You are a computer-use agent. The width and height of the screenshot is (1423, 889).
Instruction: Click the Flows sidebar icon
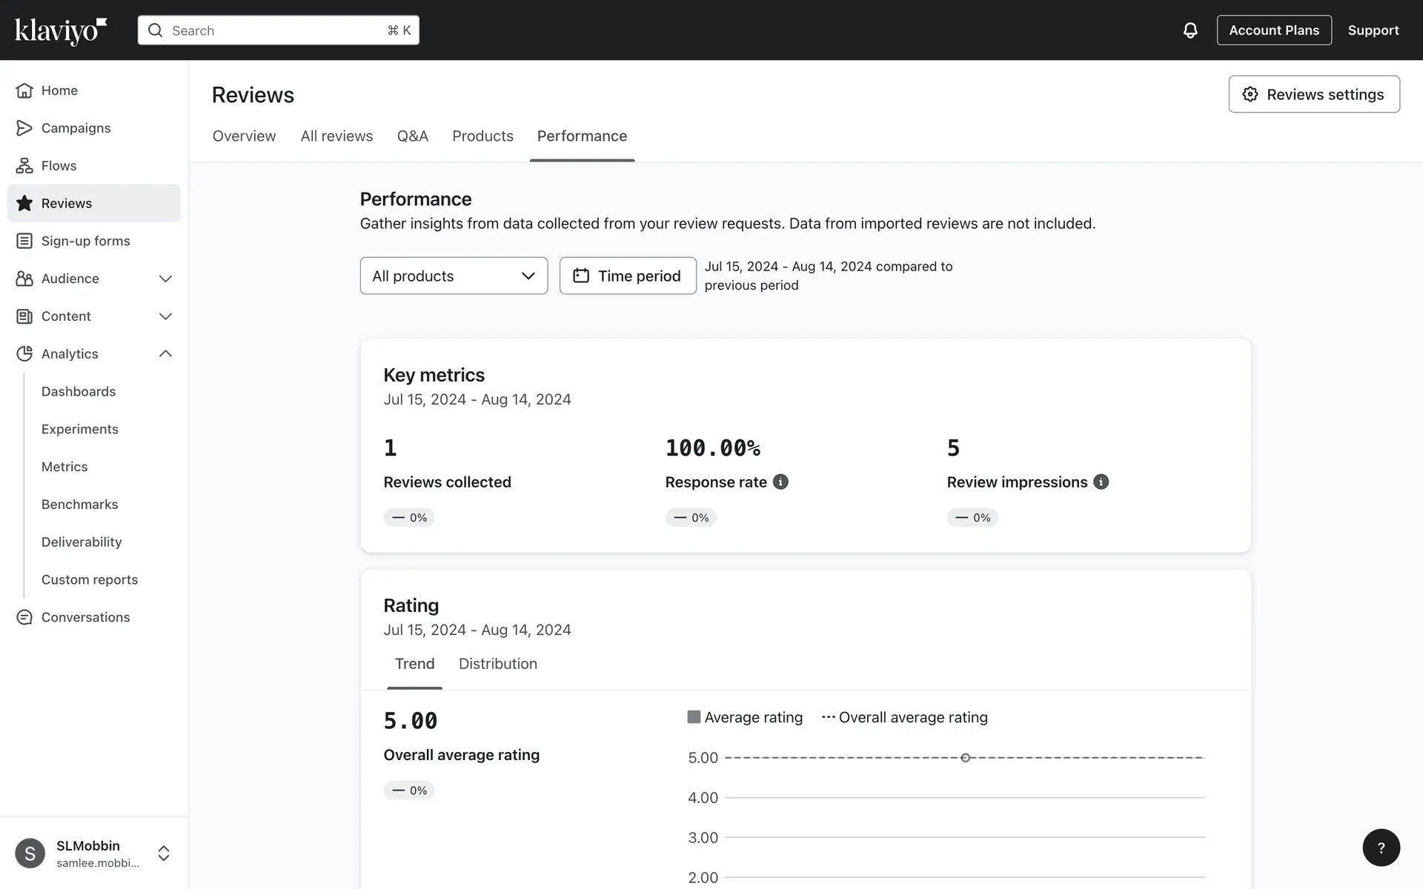point(24,166)
